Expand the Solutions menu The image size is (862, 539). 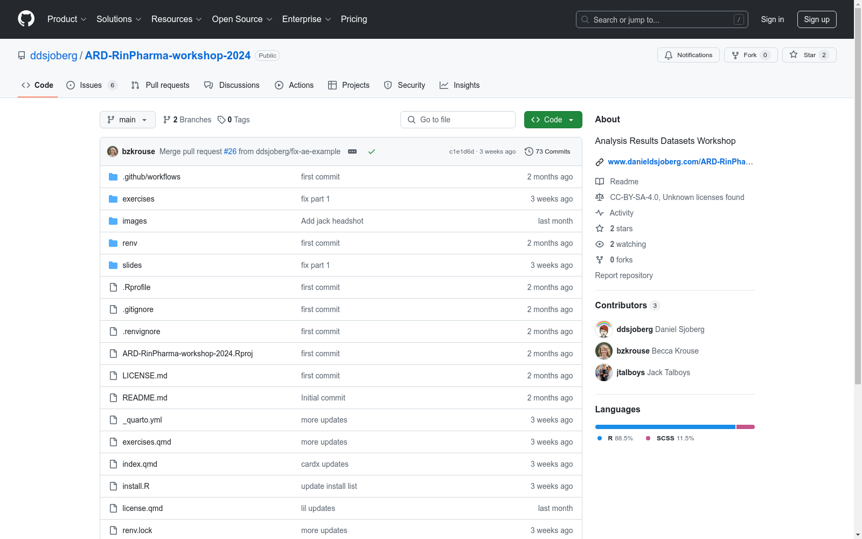pyautogui.click(x=119, y=19)
